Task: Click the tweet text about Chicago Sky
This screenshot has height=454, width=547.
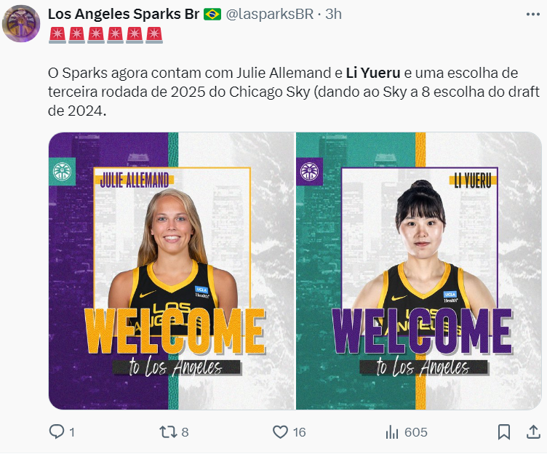Action: pos(294,92)
